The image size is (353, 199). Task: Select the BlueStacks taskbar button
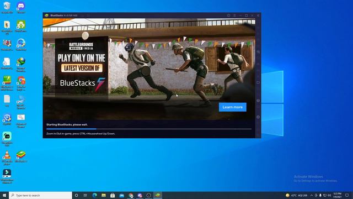tap(158, 195)
